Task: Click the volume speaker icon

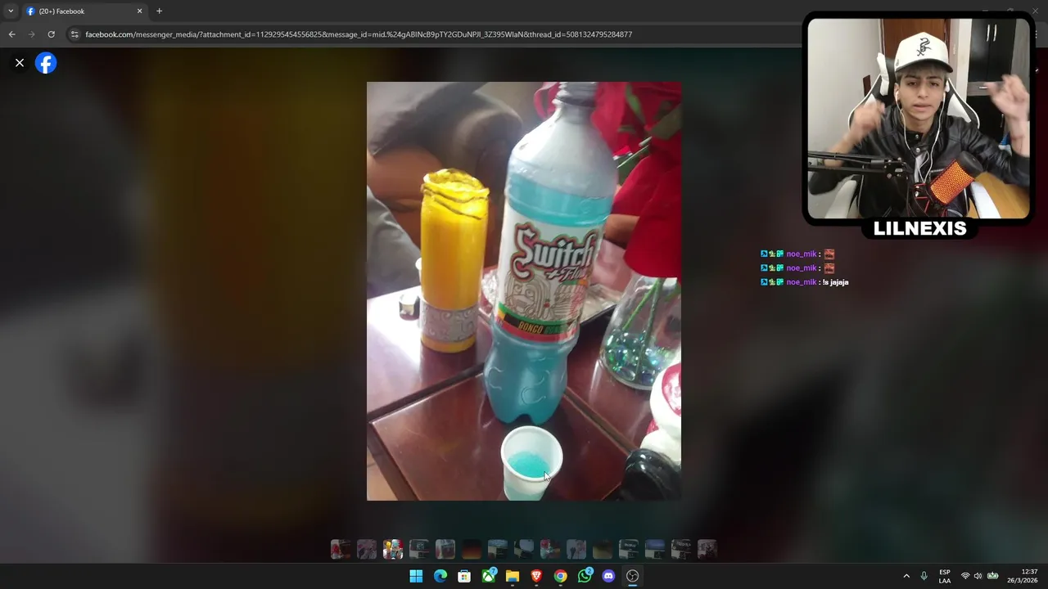Action: pos(978,576)
